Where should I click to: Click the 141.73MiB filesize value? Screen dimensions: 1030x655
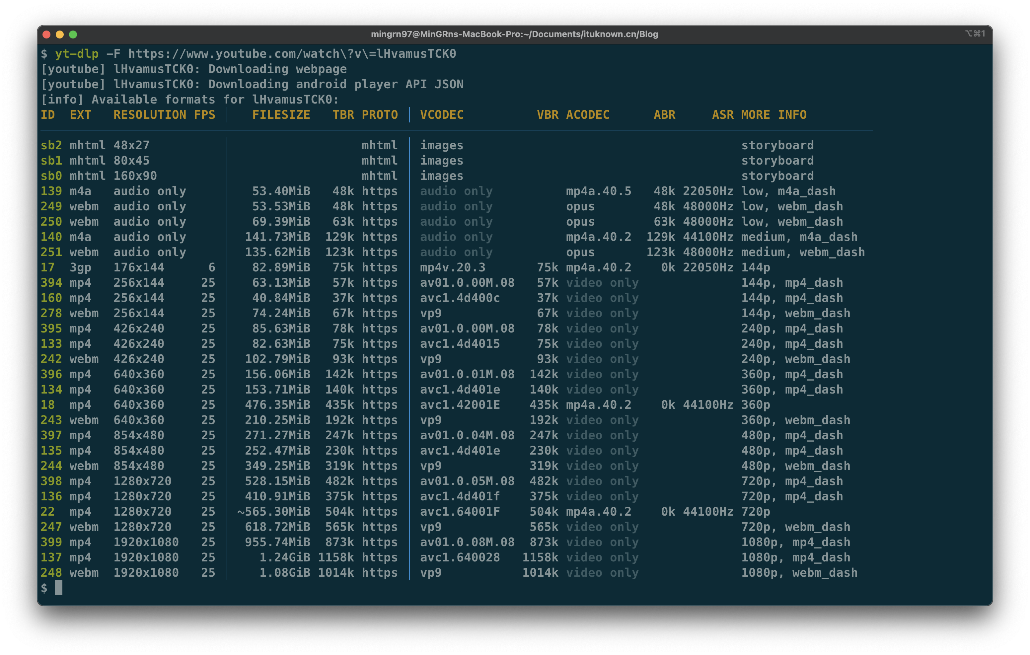tap(278, 237)
